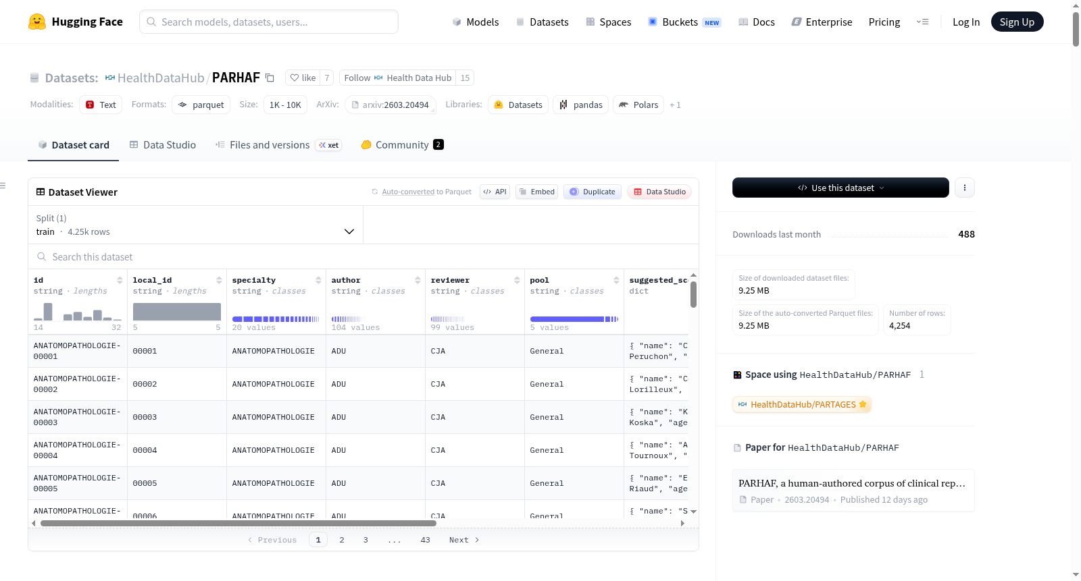Sort the local_id column
The width and height of the screenshot is (1081, 581).
coord(219,280)
